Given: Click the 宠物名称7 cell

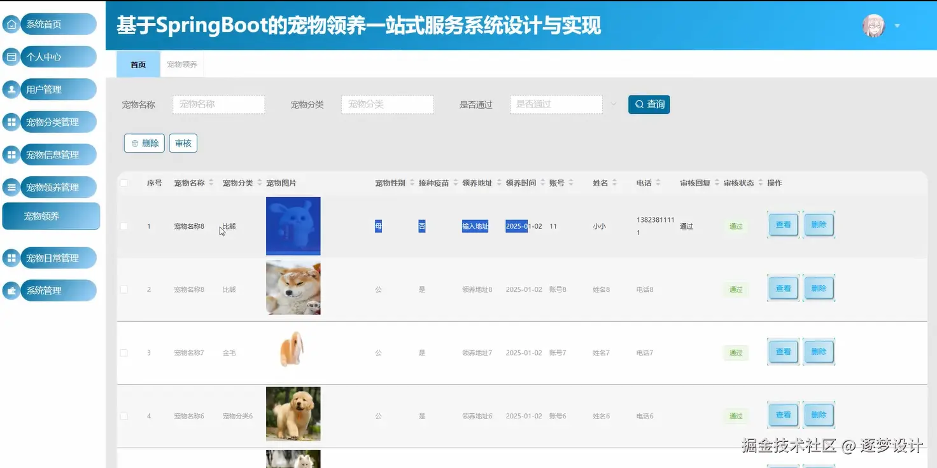Looking at the screenshot, I should (x=189, y=353).
